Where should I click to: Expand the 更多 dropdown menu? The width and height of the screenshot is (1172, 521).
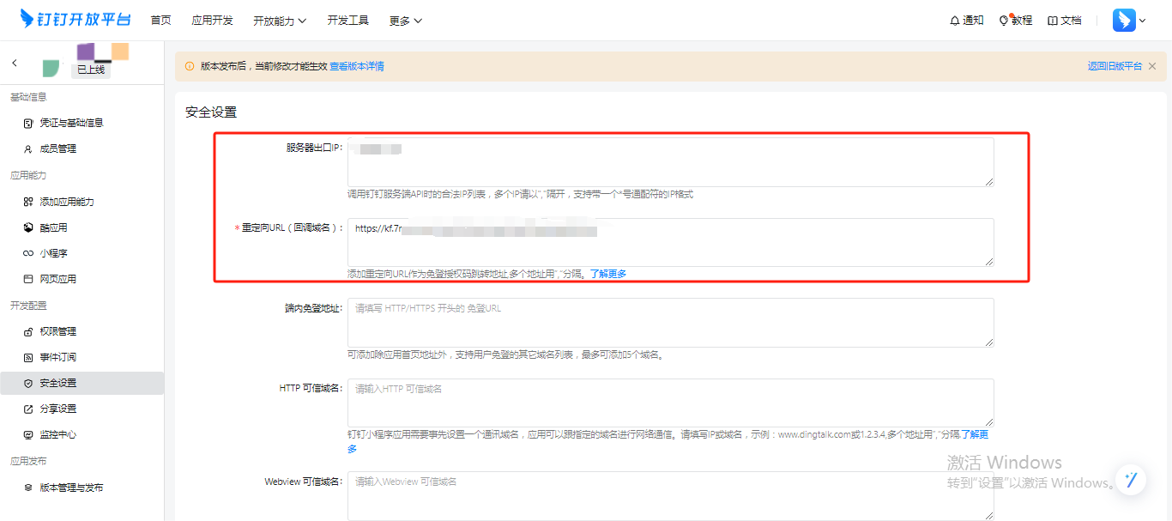[405, 21]
